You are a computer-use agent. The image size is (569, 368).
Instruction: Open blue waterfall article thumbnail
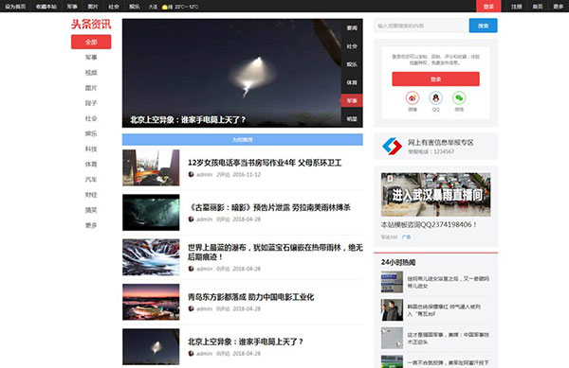pyautogui.click(x=151, y=257)
